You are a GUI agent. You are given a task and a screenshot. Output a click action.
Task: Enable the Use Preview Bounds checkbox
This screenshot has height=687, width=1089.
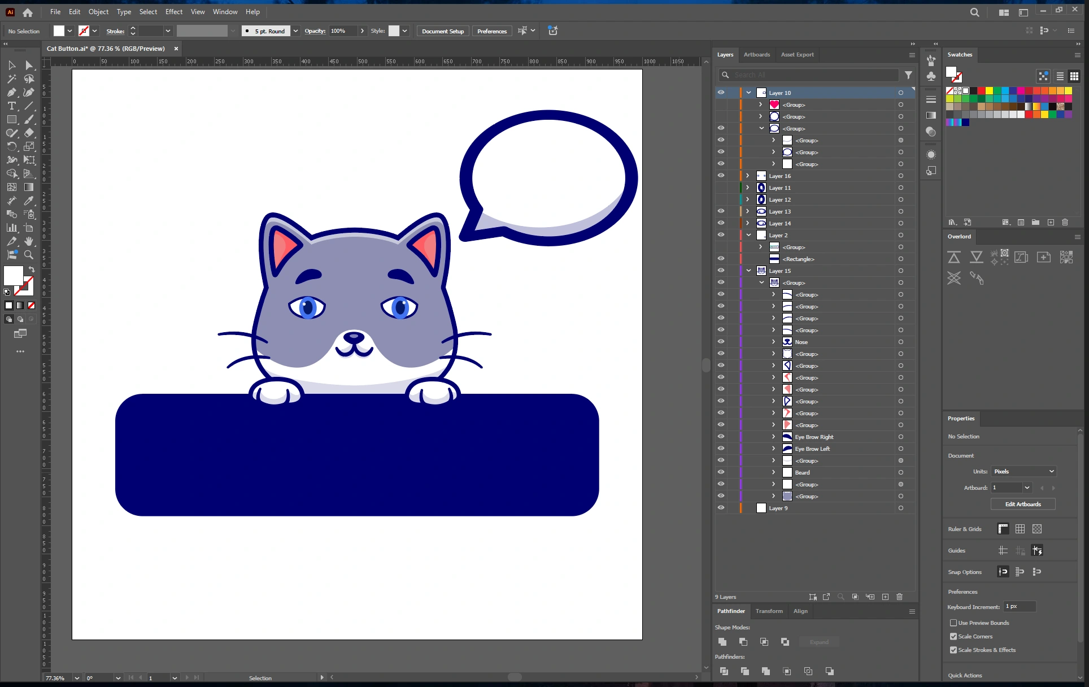(954, 623)
